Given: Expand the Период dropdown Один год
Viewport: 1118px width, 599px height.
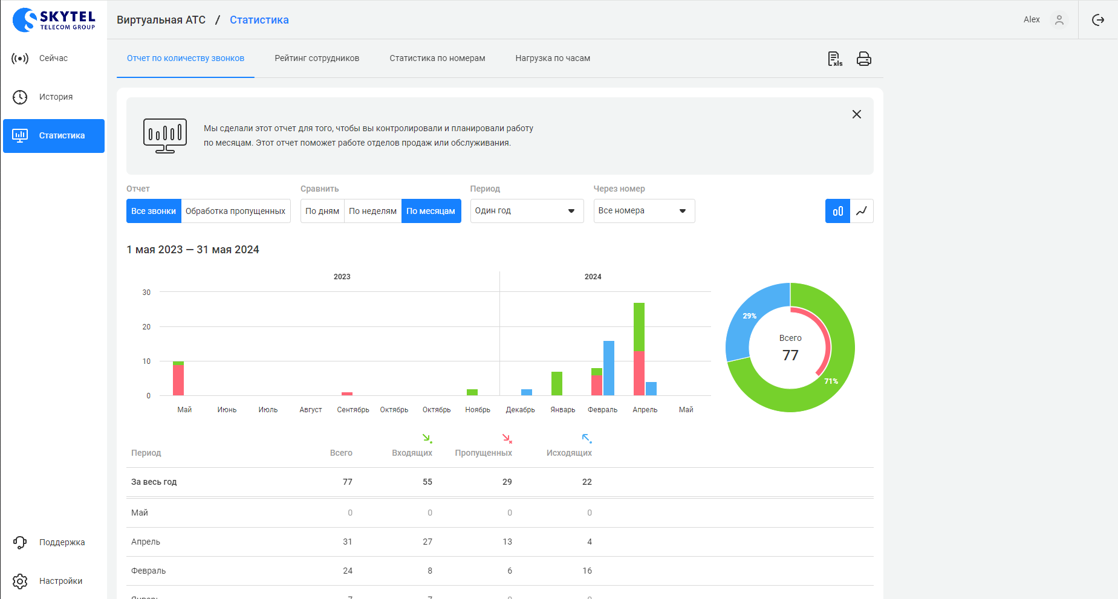Looking at the screenshot, I should tap(526, 211).
